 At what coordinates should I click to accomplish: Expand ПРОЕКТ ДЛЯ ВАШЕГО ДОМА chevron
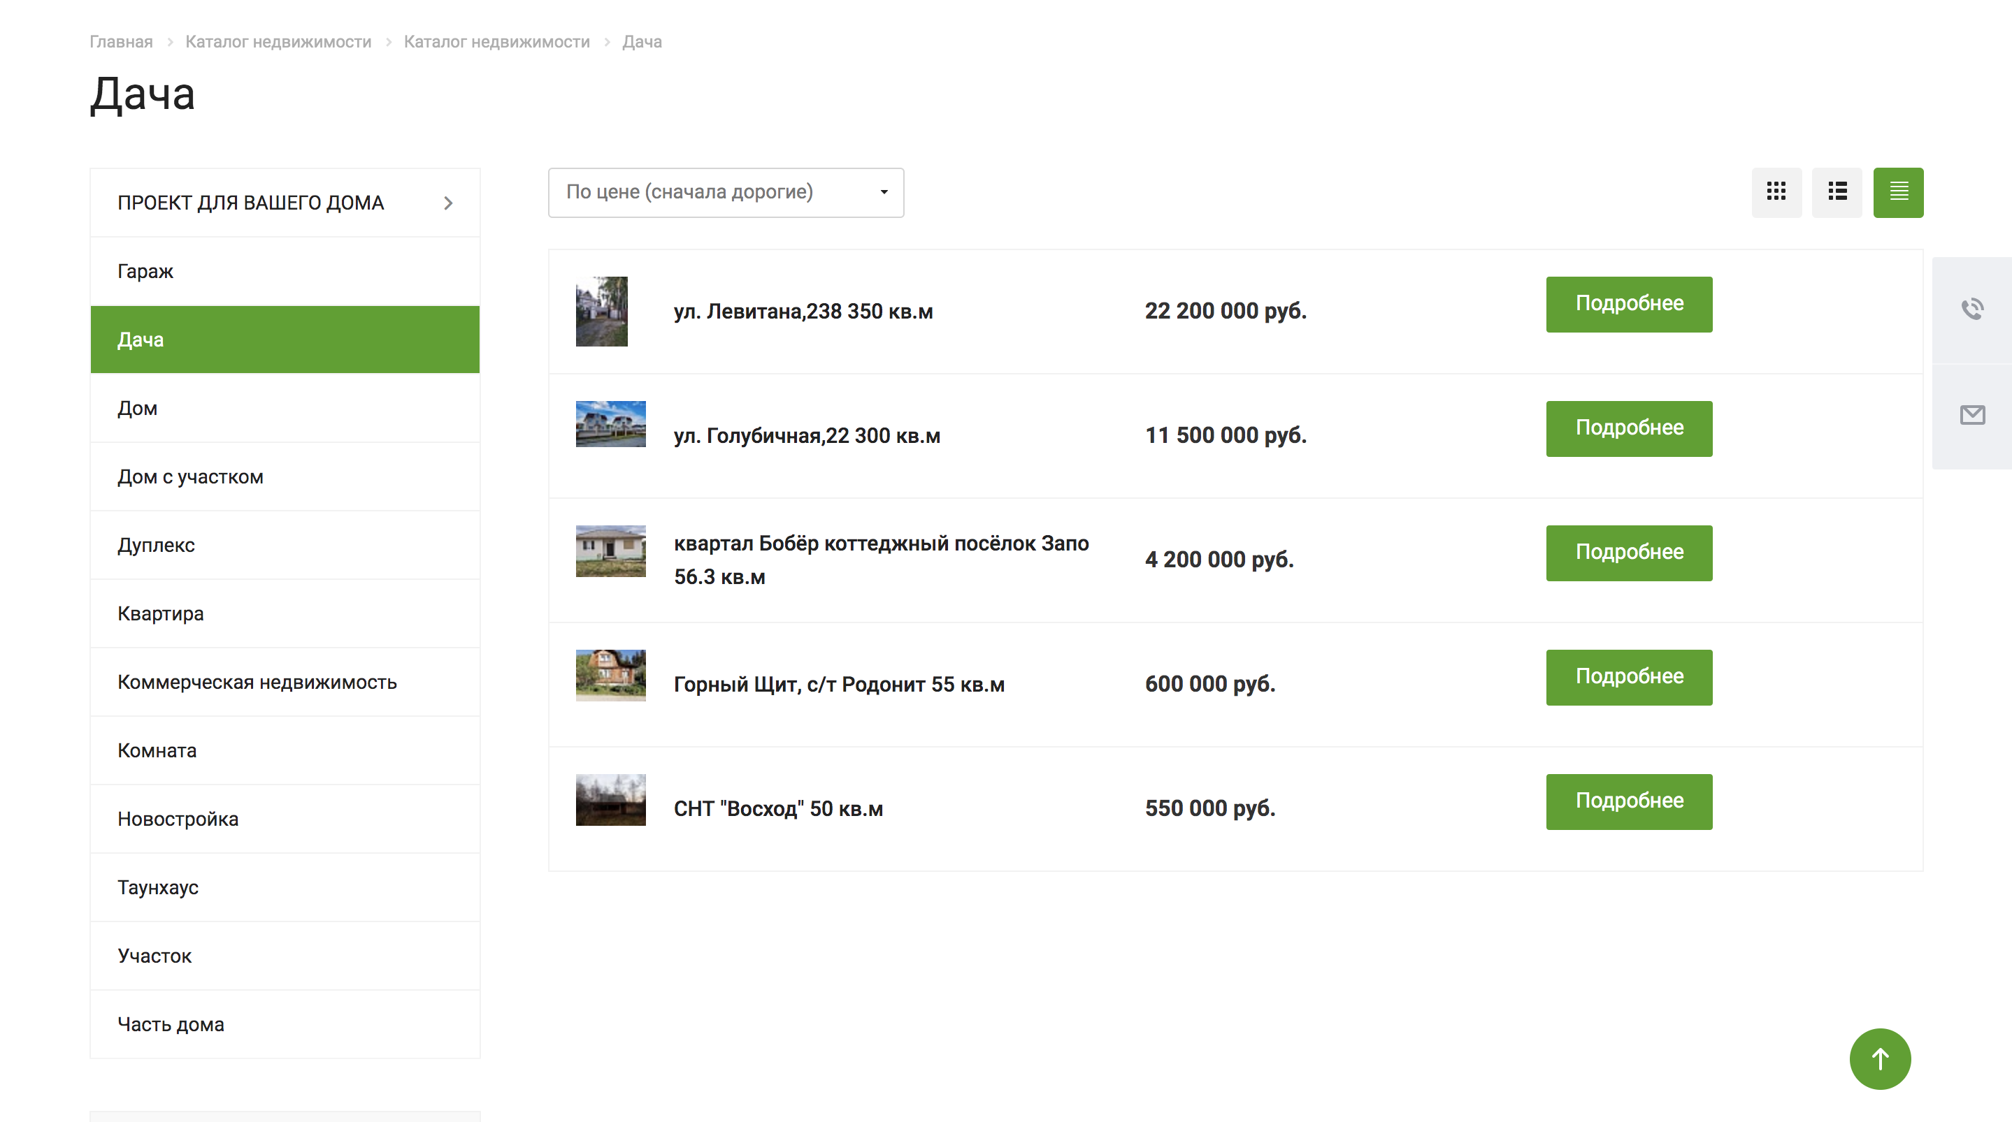[447, 203]
